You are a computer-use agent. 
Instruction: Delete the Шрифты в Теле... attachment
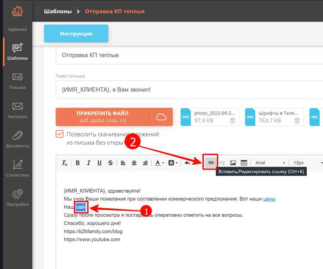click(297, 121)
